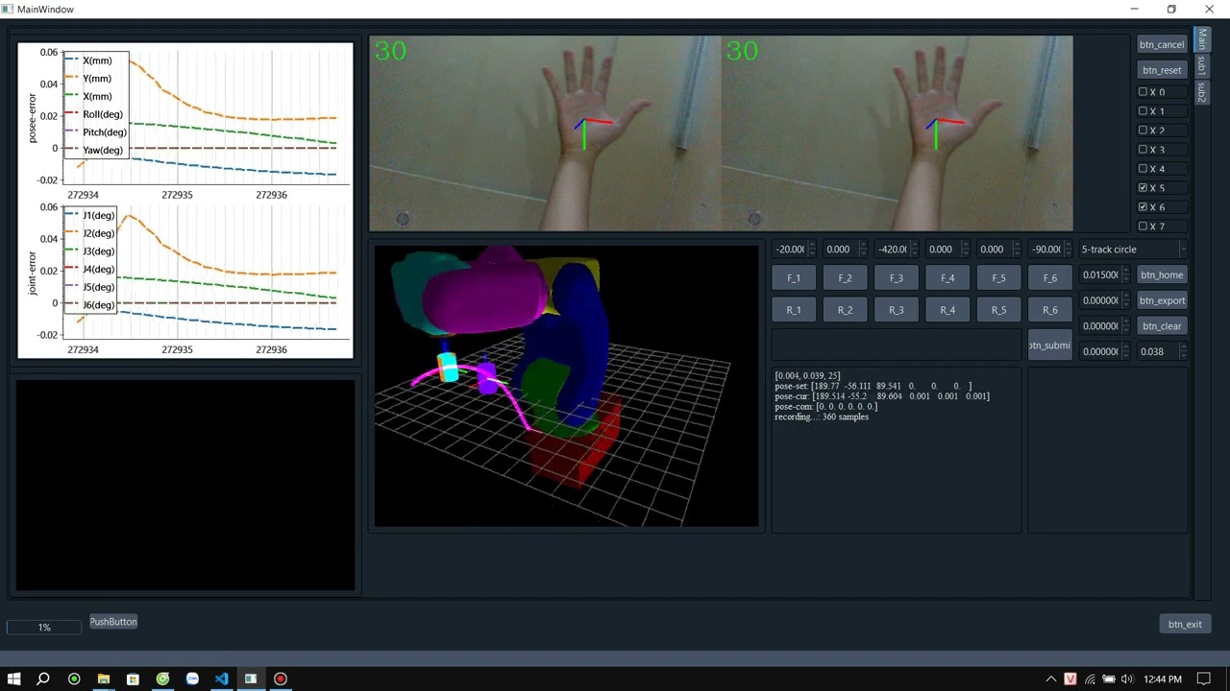
Task: Click the red record icon in taskbar
Action: pyautogui.click(x=281, y=679)
